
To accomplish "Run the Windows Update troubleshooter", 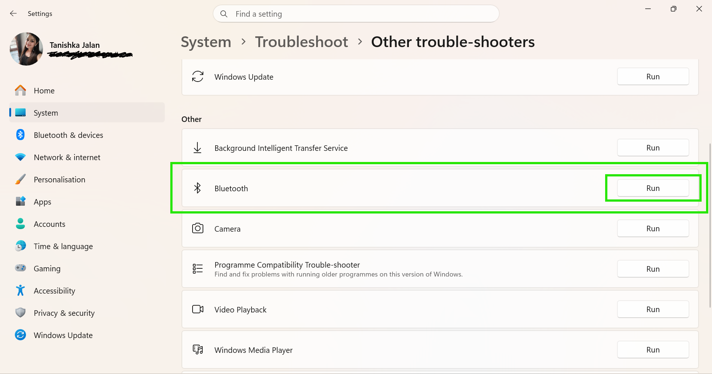I will [653, 76].
